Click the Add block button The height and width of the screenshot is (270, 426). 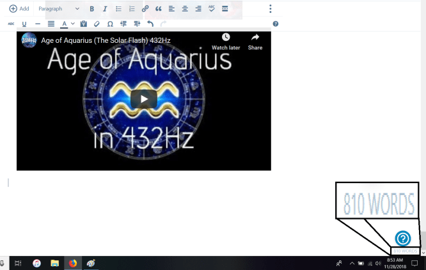(x=19, y=9)
